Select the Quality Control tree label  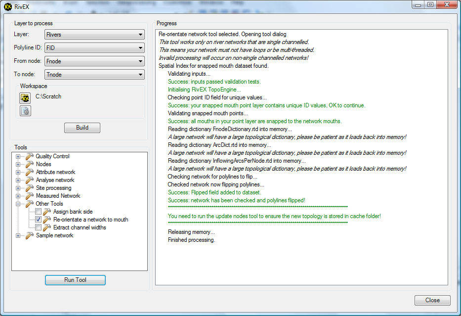53,156
